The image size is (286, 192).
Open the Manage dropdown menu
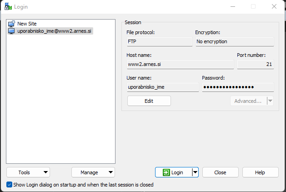tap(93, 172)
